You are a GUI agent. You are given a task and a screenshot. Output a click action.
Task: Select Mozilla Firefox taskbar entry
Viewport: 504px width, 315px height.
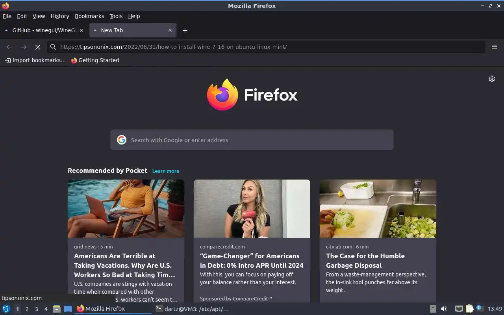point(113,309)
